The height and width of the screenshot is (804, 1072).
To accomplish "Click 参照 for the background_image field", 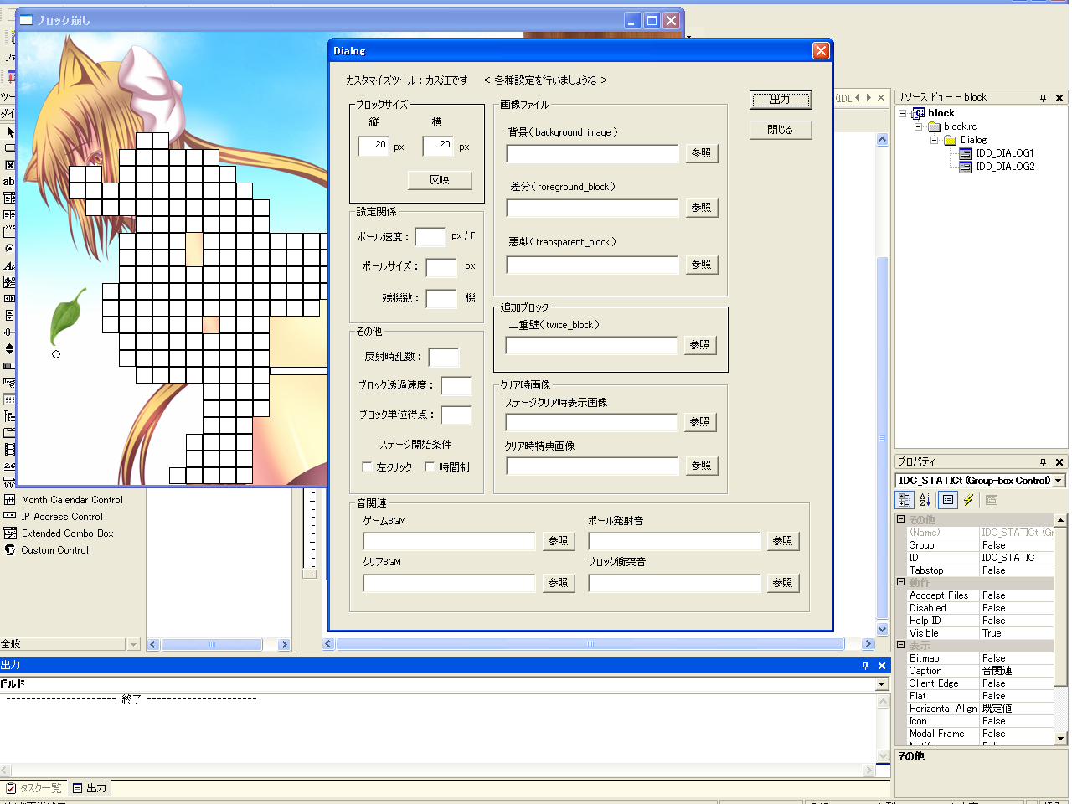I will [702, 153].
